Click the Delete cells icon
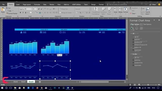Image resolution: width=162 pixels, height=91 pixels. tap(120, 9)
